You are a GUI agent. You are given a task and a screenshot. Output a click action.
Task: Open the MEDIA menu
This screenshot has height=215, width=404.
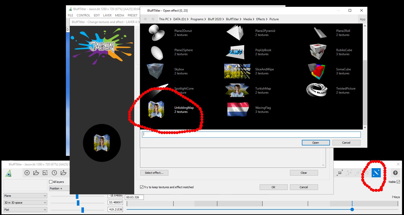click(120, 15)
